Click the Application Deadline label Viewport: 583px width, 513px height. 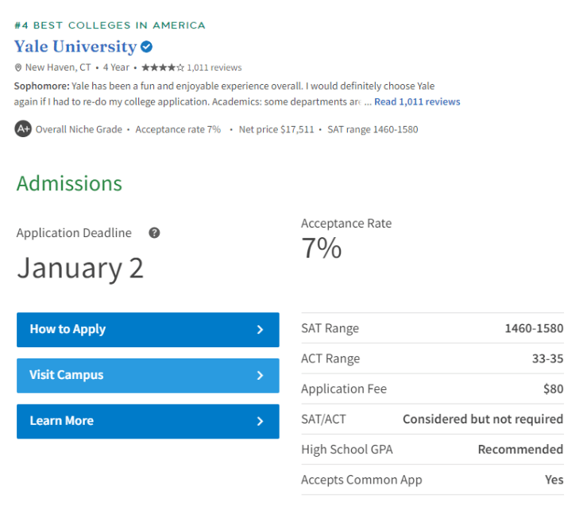(x=74, y=233)
